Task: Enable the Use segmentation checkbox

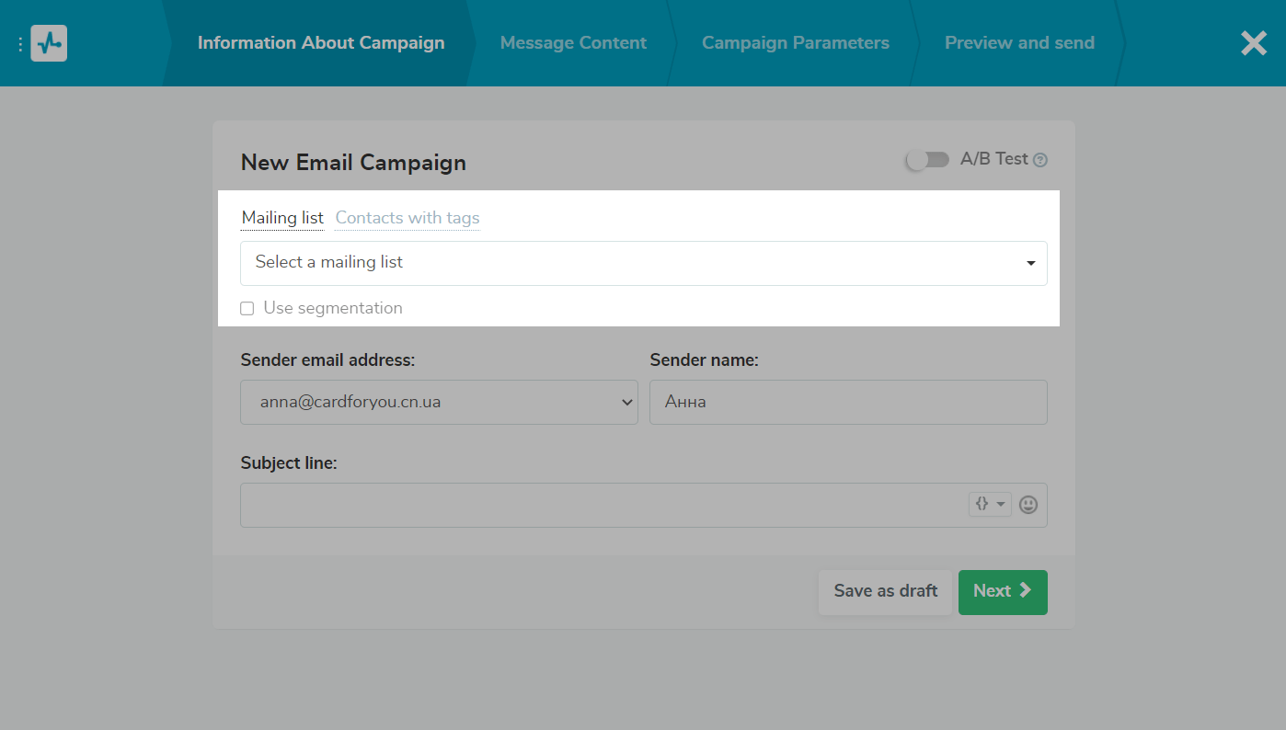Action: (247, 309)
